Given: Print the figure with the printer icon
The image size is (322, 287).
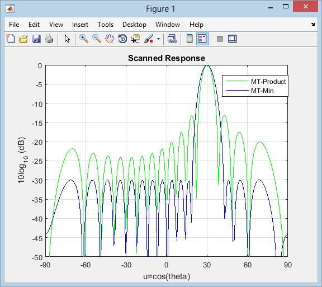Looking at the screenshot, I should coord(49,39).
